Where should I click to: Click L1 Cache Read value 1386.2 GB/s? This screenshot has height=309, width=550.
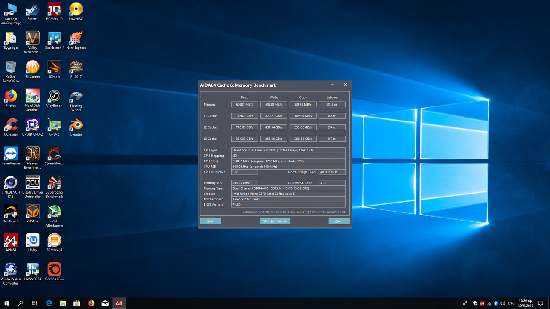click(244, 116)
